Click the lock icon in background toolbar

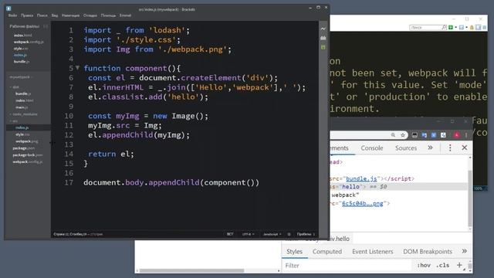click(x=472, y=28)
